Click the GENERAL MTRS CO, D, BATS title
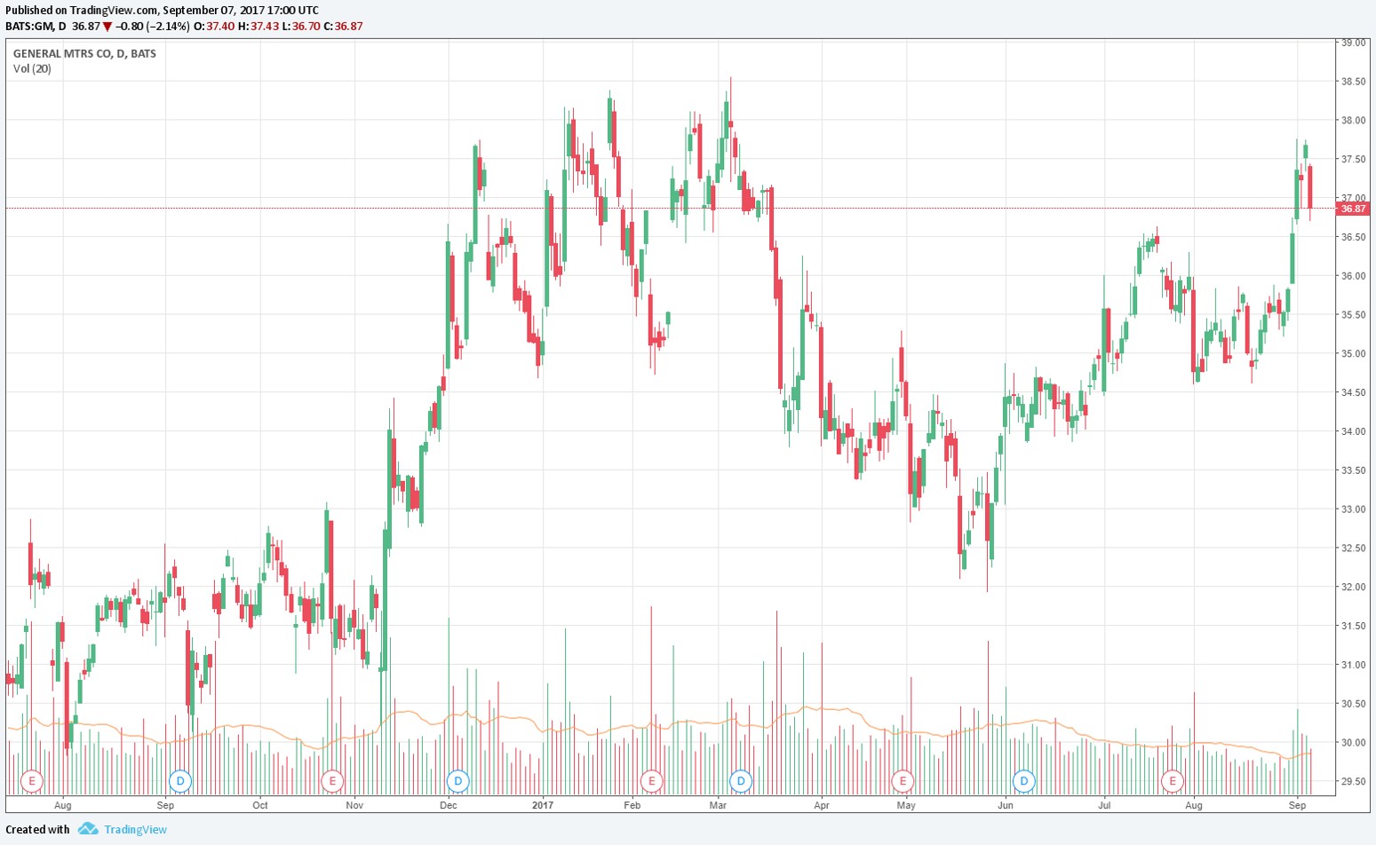This screenshot has height=845, width=1376. [x=84, y=53]
